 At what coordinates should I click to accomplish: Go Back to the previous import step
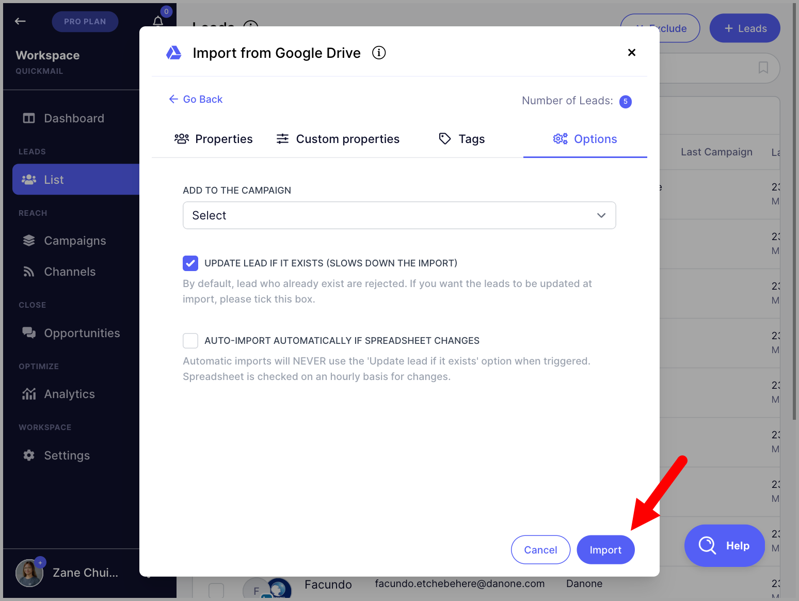[195, 99]
